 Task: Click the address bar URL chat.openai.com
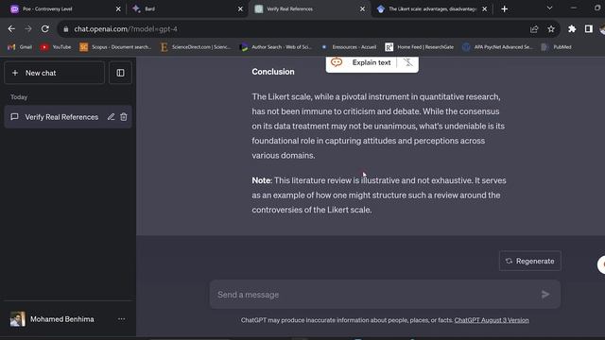click(126, 29)
